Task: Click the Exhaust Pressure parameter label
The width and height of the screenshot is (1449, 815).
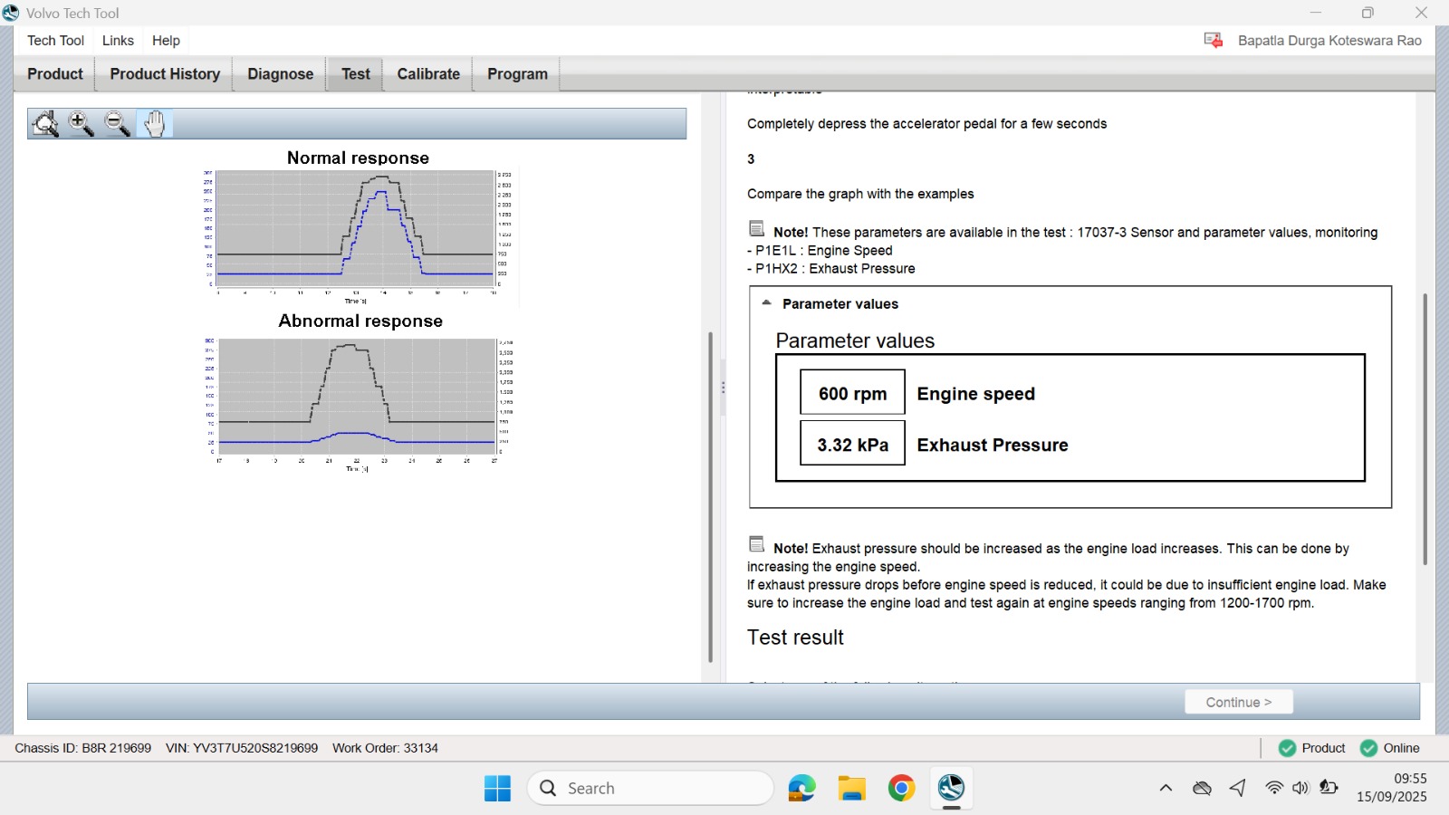Action: coord(993,445)
